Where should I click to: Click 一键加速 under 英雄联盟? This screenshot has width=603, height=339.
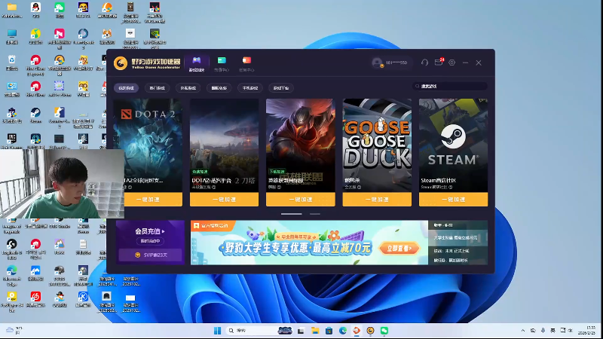(x=300, y=200)
